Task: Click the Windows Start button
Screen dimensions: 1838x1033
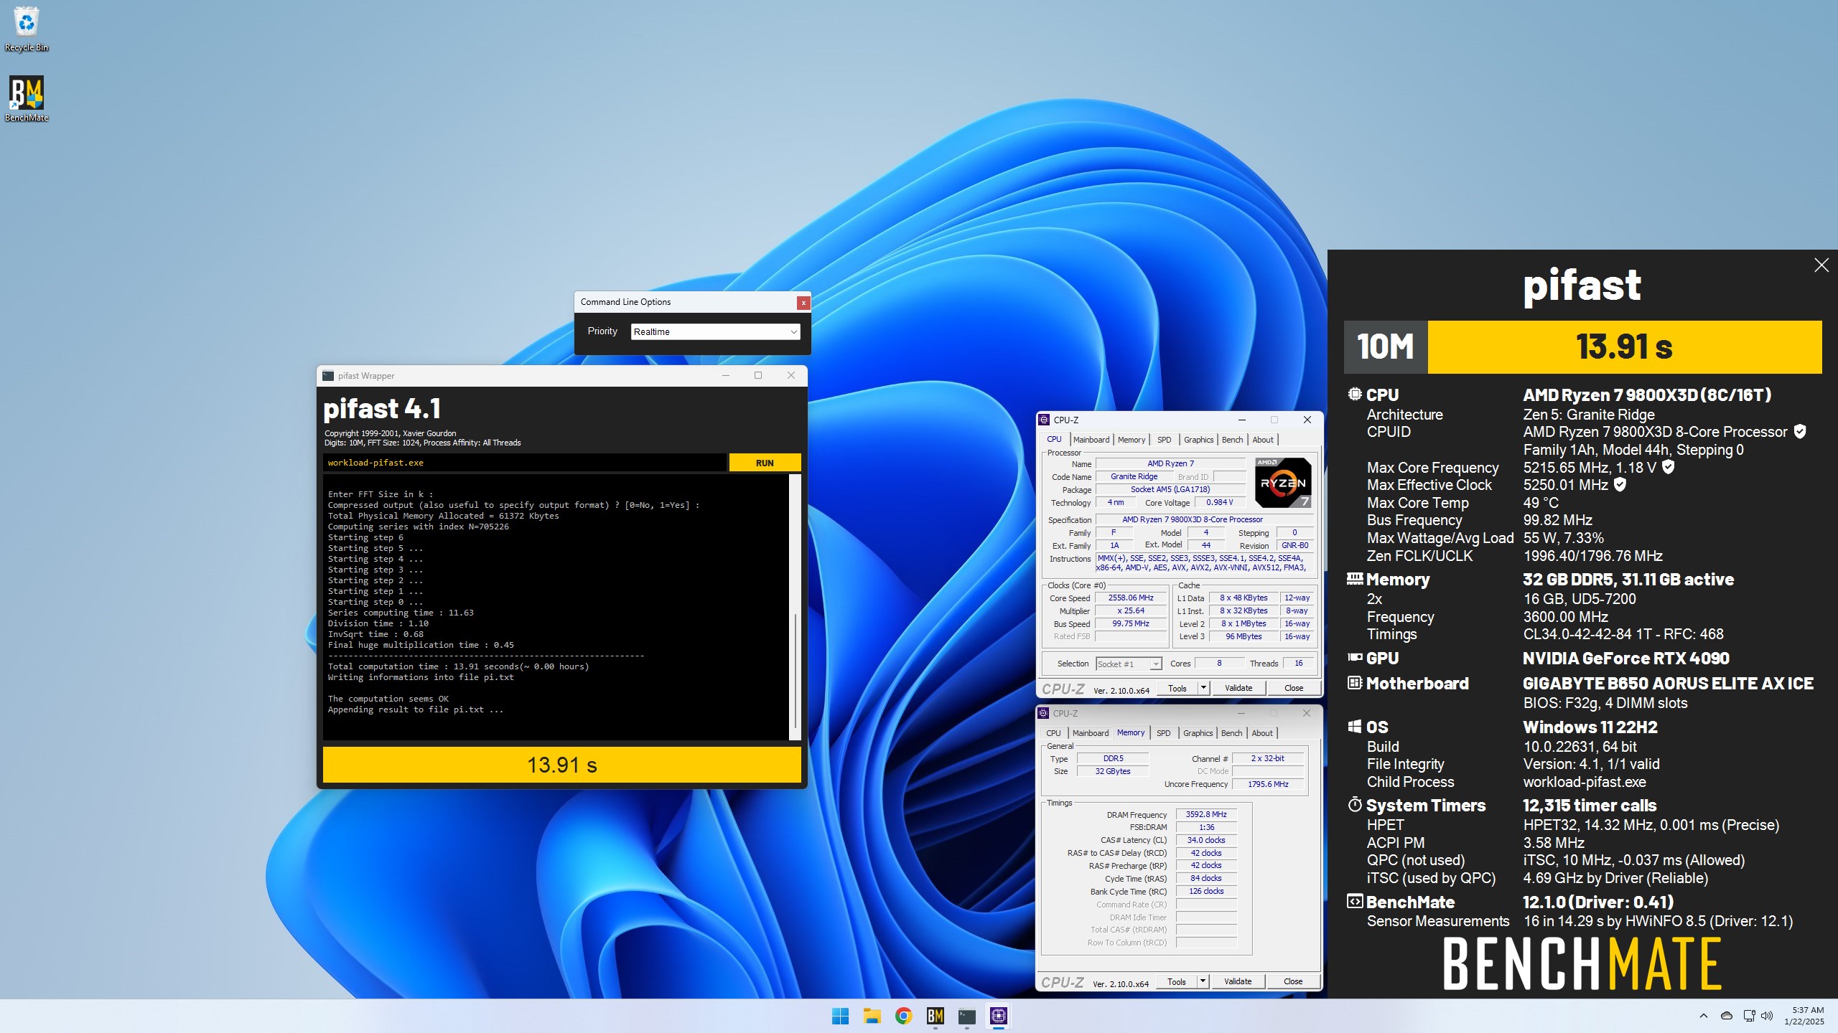Action: pyautogui.click(x=840, y=1016)
